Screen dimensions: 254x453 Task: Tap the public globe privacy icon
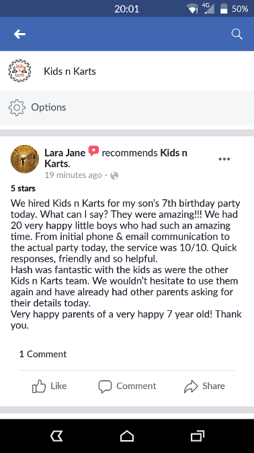[x=114, y=175]
